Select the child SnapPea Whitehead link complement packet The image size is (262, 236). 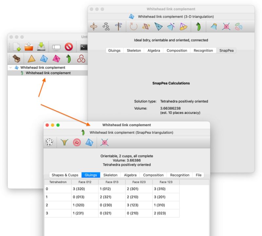pyautogui.click(x=48, y=73)
